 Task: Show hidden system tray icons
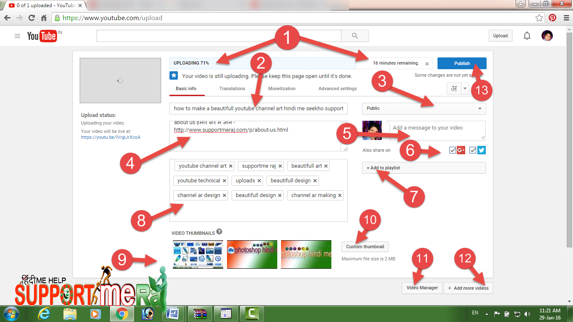(487, 314)
